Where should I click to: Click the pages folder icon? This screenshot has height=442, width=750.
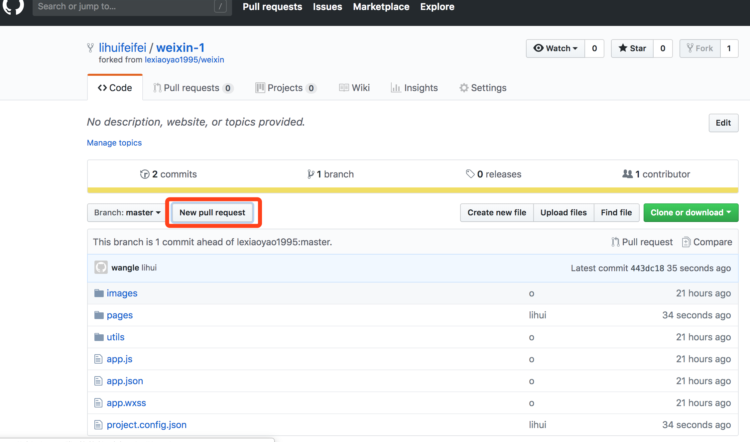99,315
